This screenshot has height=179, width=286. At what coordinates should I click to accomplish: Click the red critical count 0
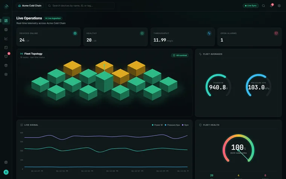point(265,175)
